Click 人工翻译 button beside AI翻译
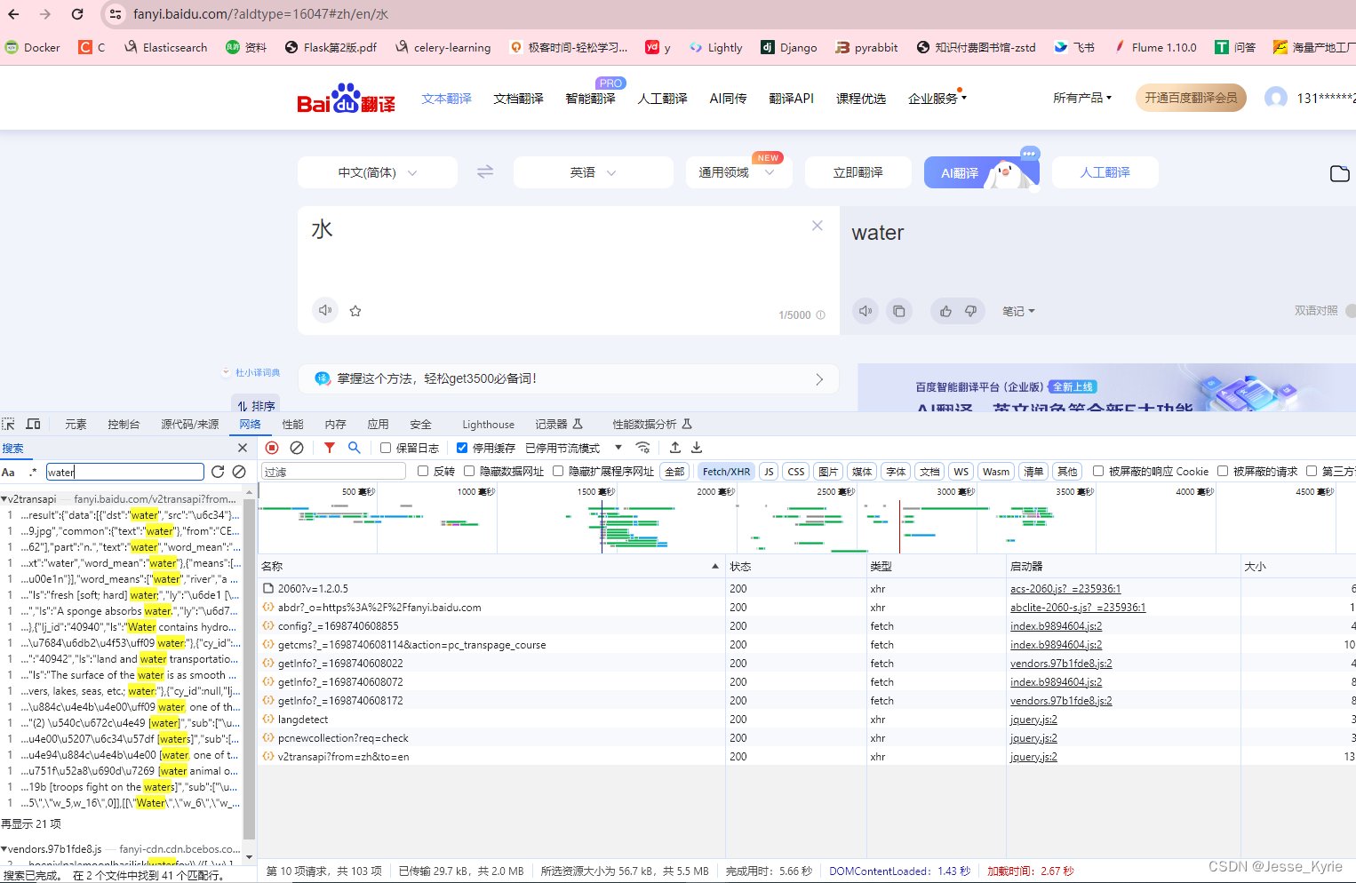 1105,172
